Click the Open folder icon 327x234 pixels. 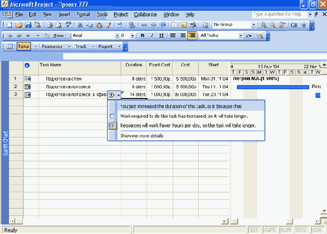(x=19, y=25)
